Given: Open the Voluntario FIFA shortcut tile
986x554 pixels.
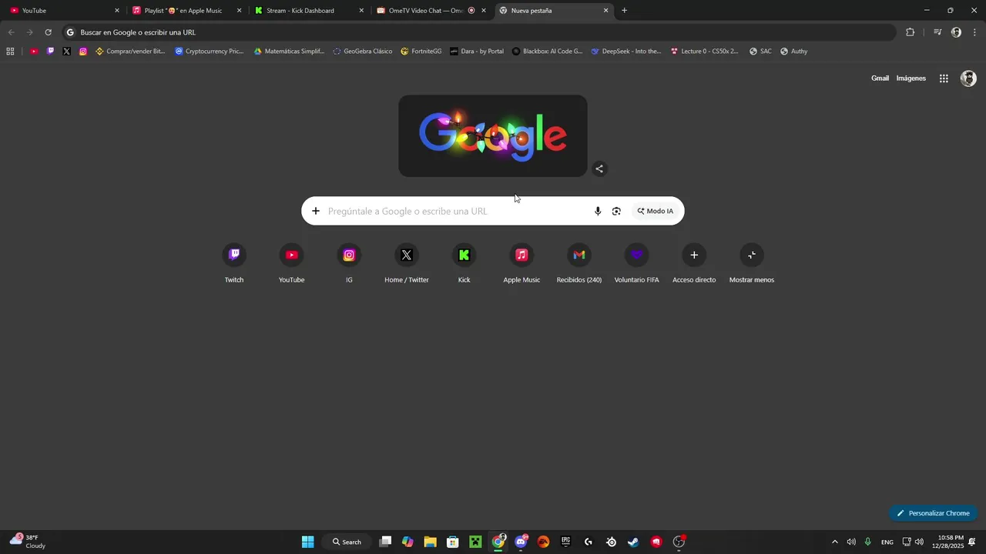Looking at the screenshot, I should [x=636, y=263].
